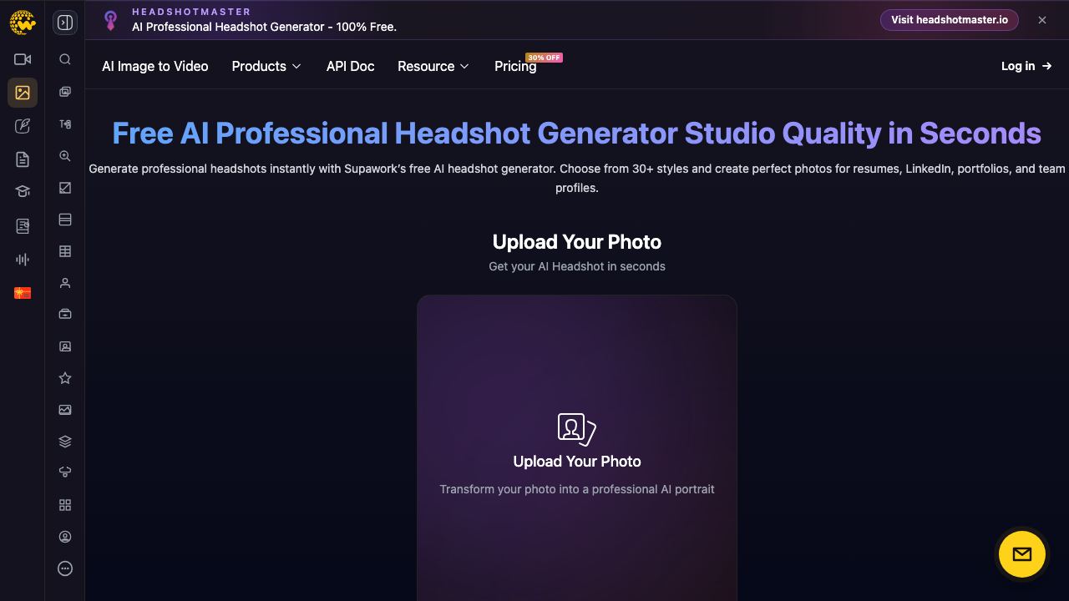Open the audio waveform icon
The height and width of the screenshot is (601, 1069).
pos(23,260)
